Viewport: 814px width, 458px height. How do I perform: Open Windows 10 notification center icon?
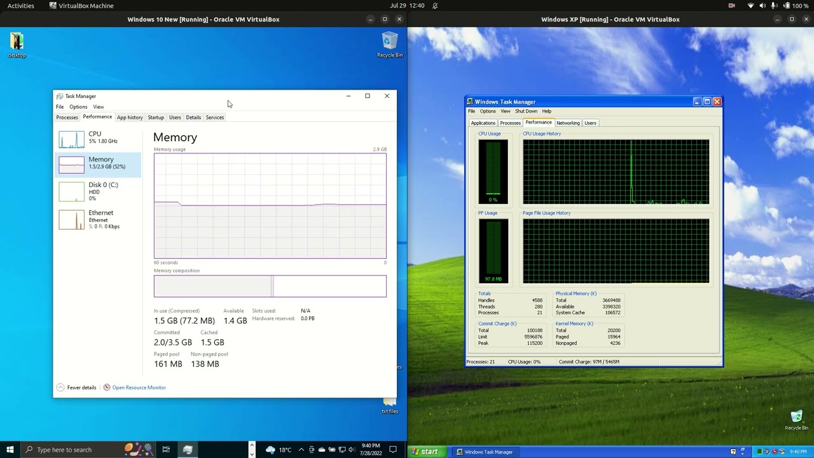pos(393,450)
